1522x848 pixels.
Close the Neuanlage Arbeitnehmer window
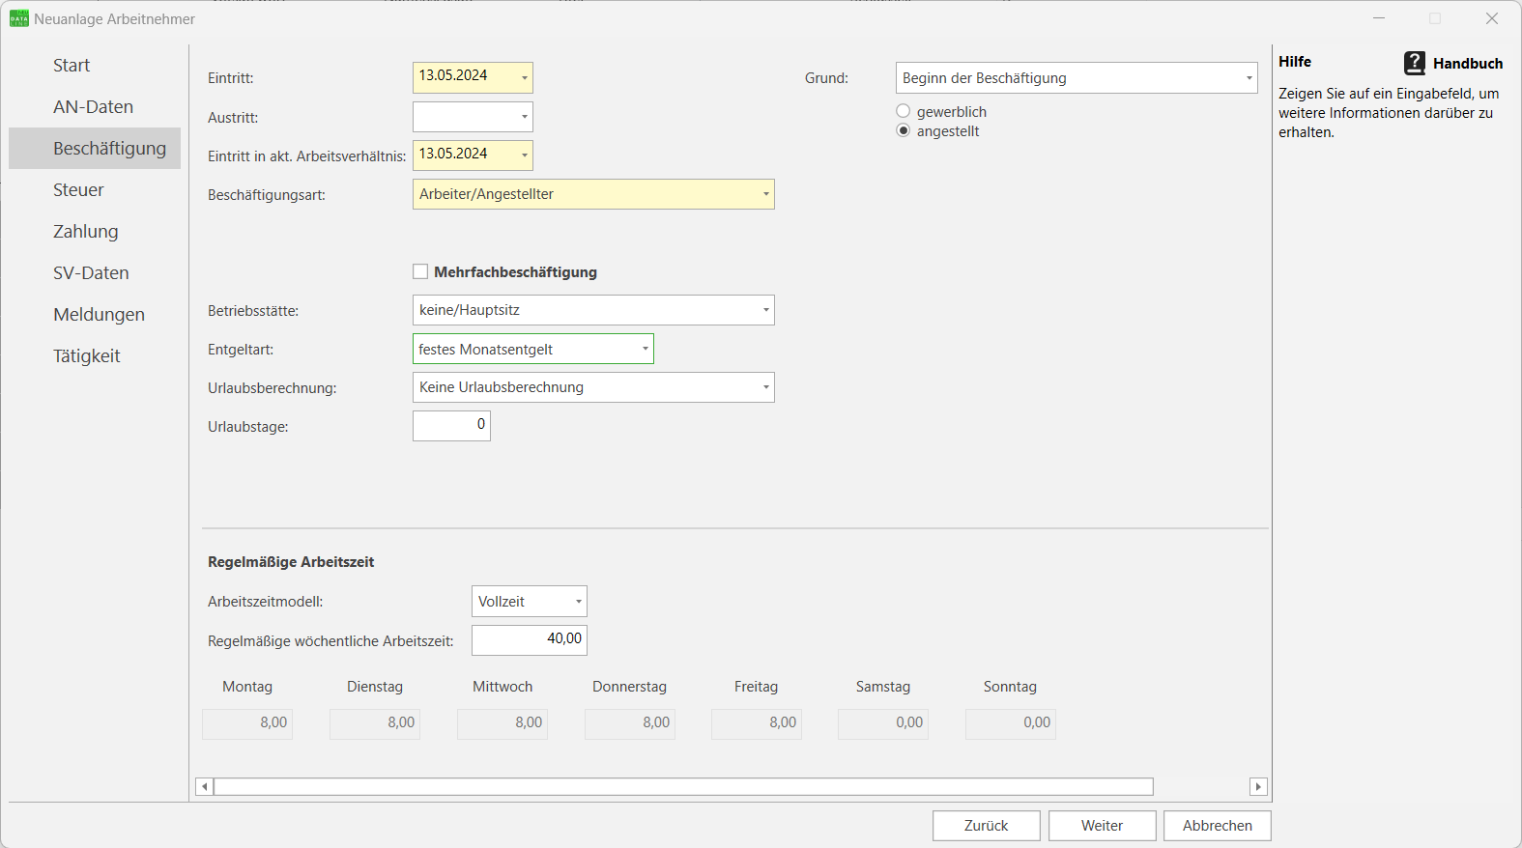1491,18
